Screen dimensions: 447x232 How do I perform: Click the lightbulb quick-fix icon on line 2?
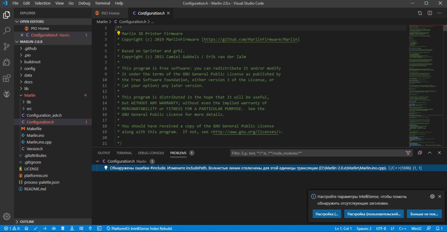(x=118, y=33)
